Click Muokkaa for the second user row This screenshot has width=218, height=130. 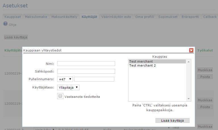205,100
